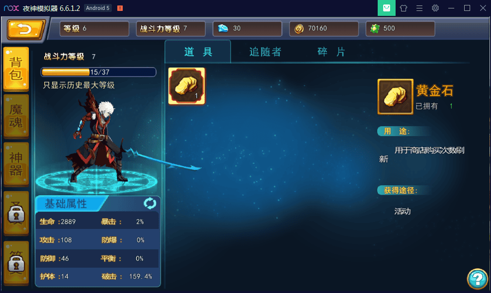
Task: Switch to the 追随者 tab
Action: coord(265,52)
